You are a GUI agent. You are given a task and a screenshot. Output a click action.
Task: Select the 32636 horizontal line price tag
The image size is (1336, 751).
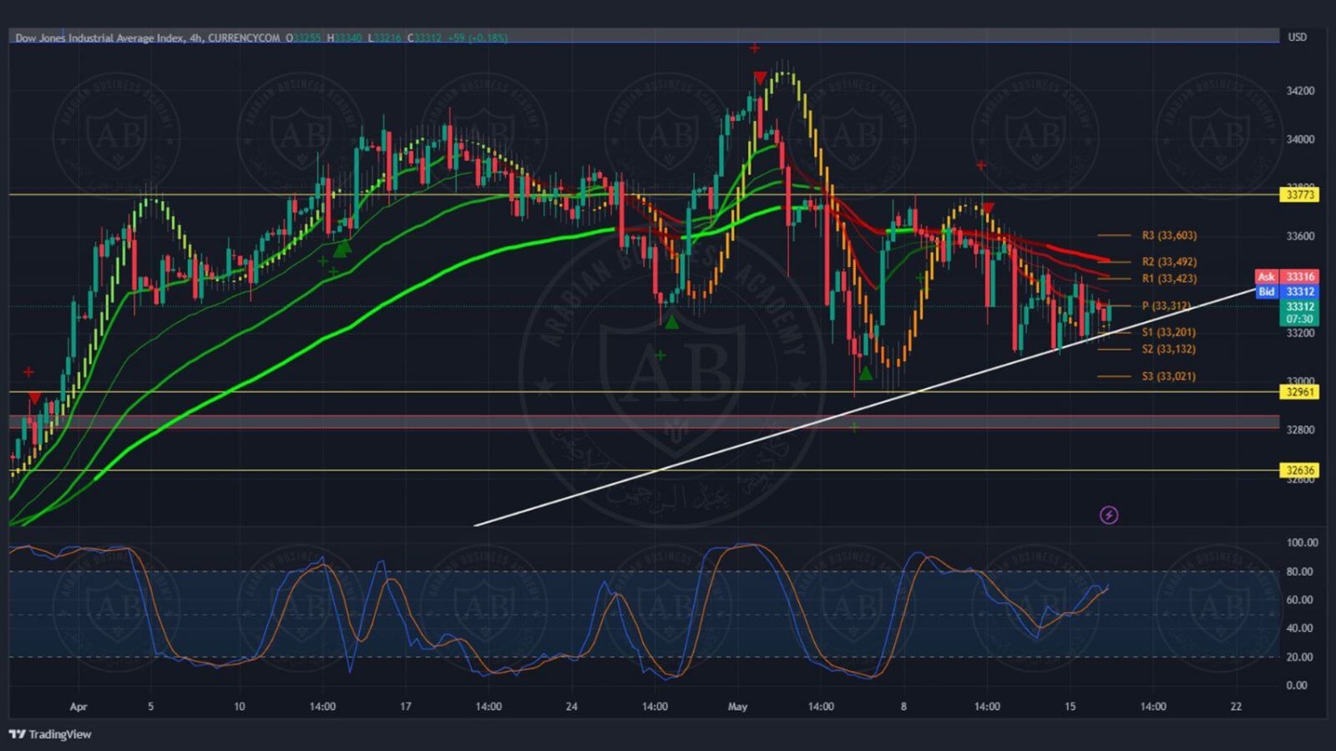click(1299, 470)
